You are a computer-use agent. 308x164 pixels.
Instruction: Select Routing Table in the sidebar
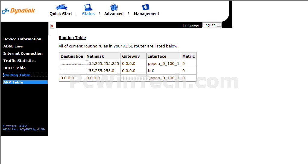pos(17,75)
